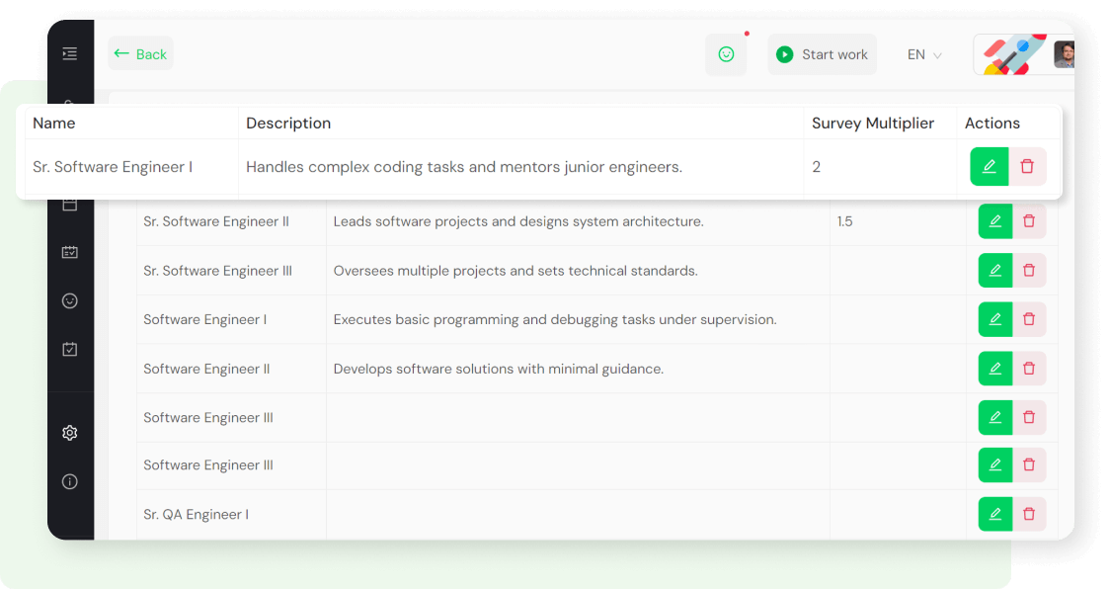Click the settings gear in the sidebar
Screen dimensions: 1110x589
click(x=69, y=433)
